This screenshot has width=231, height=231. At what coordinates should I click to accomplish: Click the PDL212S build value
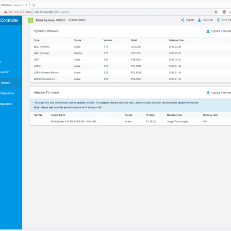click(x=136, y=79)
